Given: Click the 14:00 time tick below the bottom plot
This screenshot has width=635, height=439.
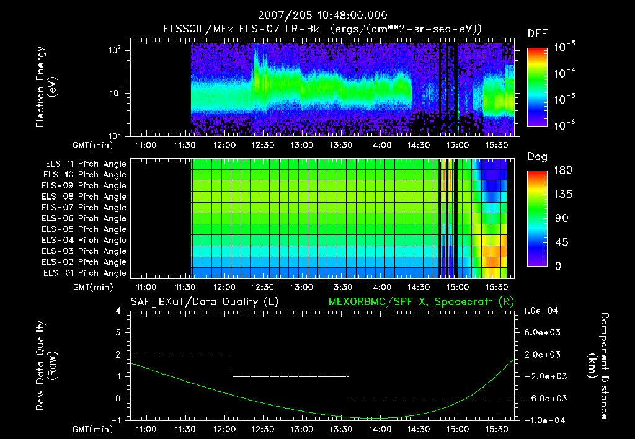Looking at the screenshot, I should (x=380, y=429).
